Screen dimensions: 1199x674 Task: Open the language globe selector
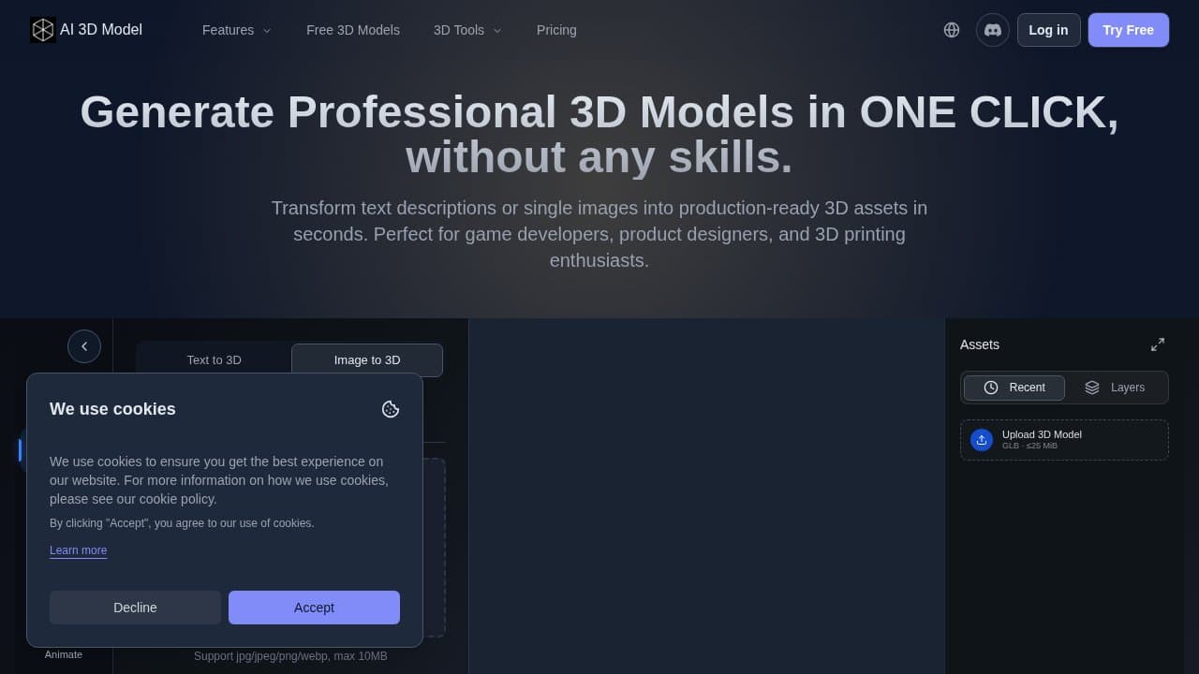coord(952,30)
